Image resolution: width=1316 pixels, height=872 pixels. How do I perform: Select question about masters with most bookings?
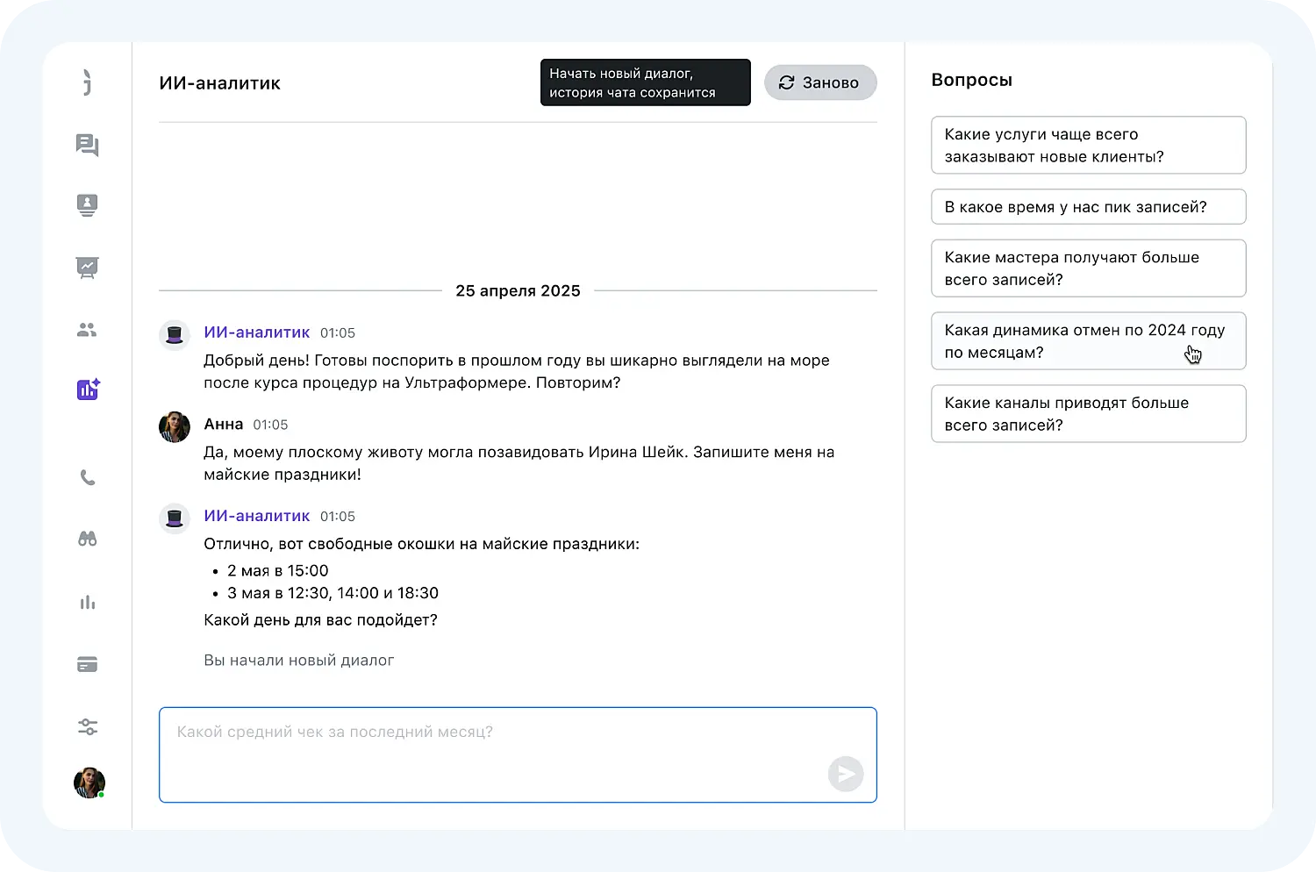[1088, 268]
